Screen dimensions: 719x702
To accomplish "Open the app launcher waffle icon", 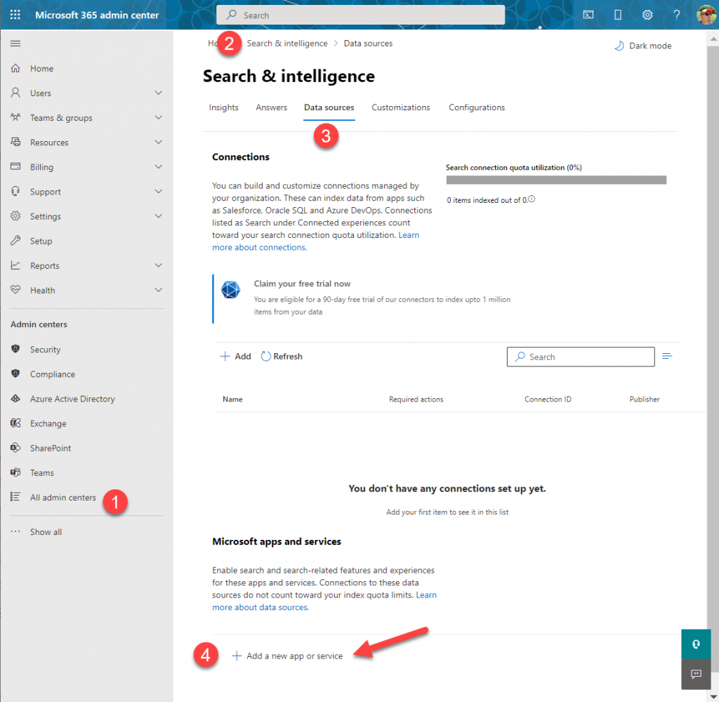I will click(15, 15).
